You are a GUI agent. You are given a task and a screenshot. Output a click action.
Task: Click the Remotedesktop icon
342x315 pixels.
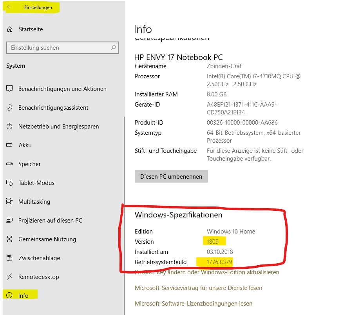[9, 277]
